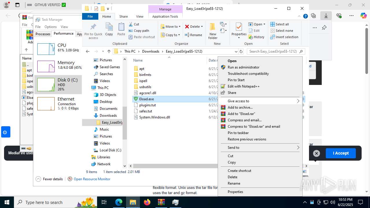Open the ribbon Open dropdown
Screen dimensions: 370x208
click(257, 24)
